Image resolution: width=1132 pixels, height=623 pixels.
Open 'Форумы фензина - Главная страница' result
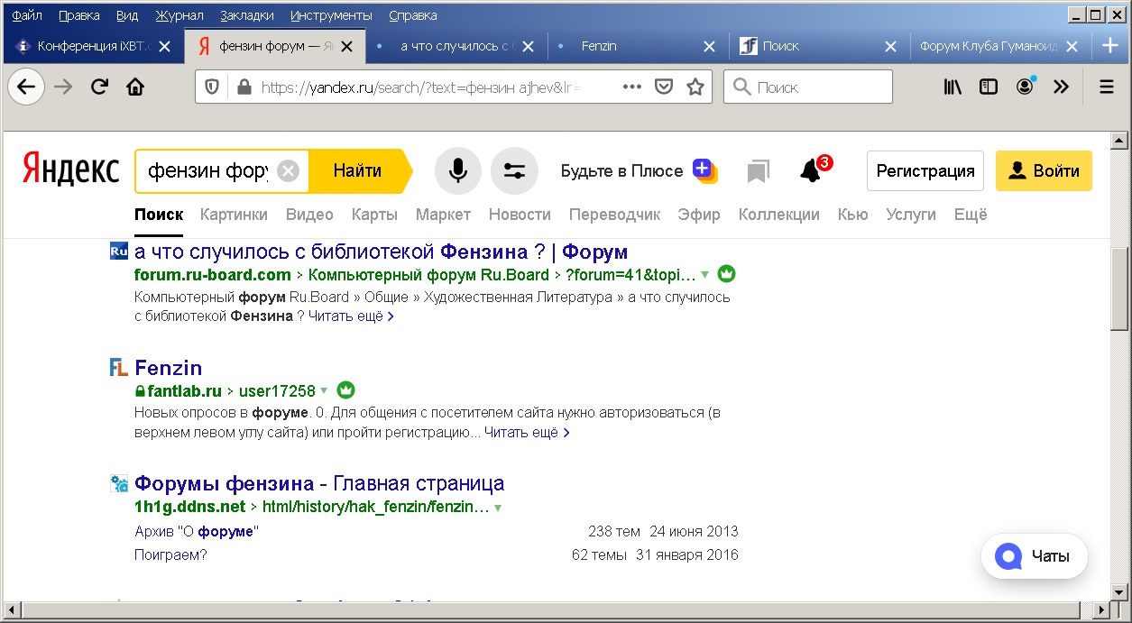(319, 483)
